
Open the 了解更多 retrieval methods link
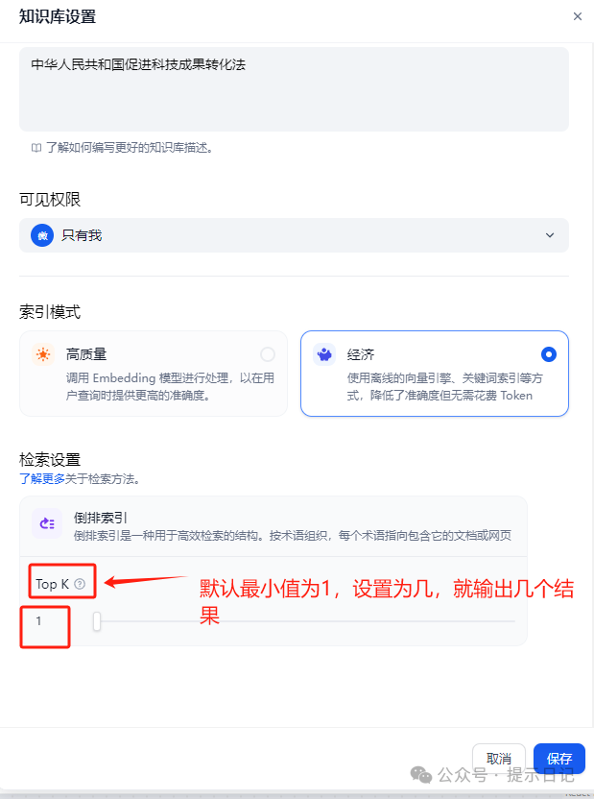pos(42,479)
